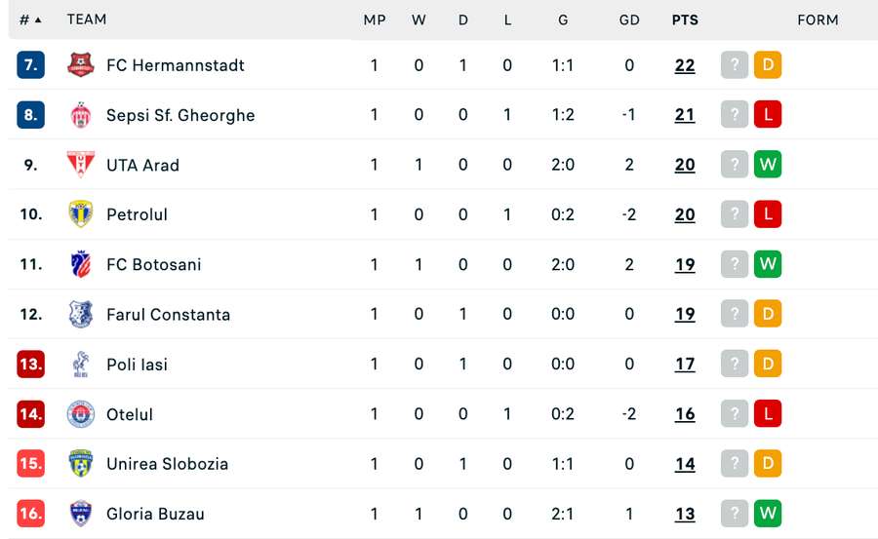
Task: Click the FC Botosani club logo
Action: tap(80, 264)
